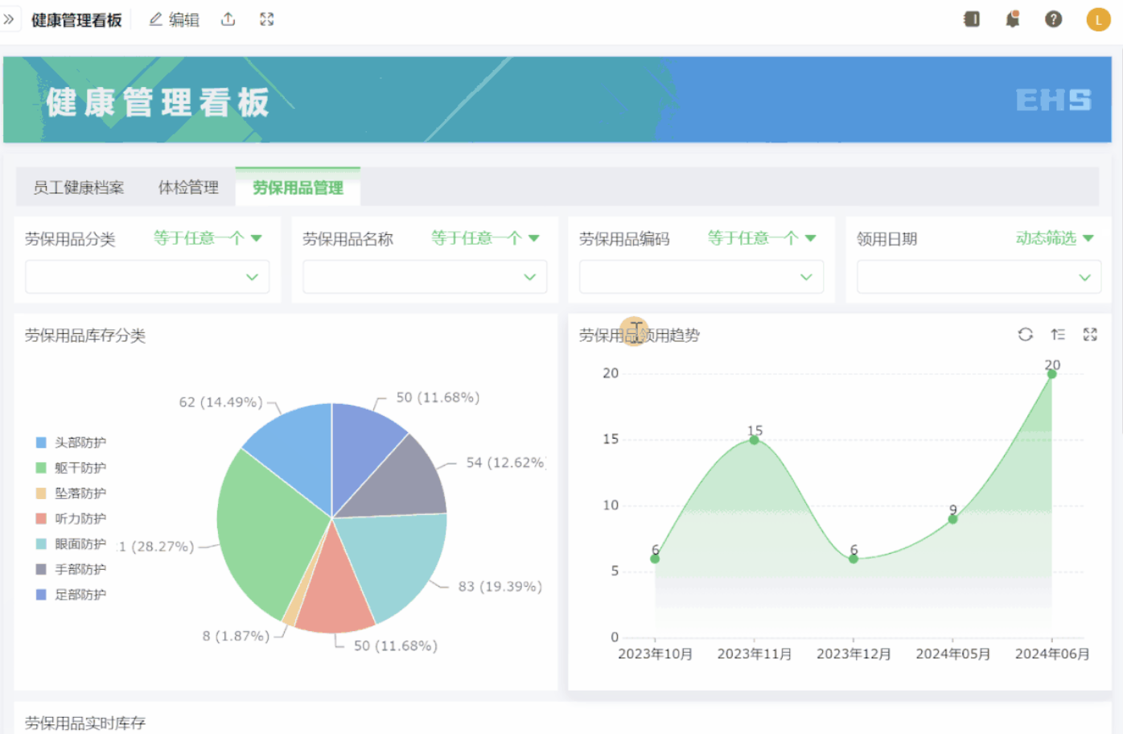1123x734 pixels.
Task: Expand the 劳保用品编码 value select box
Action: 701,277
